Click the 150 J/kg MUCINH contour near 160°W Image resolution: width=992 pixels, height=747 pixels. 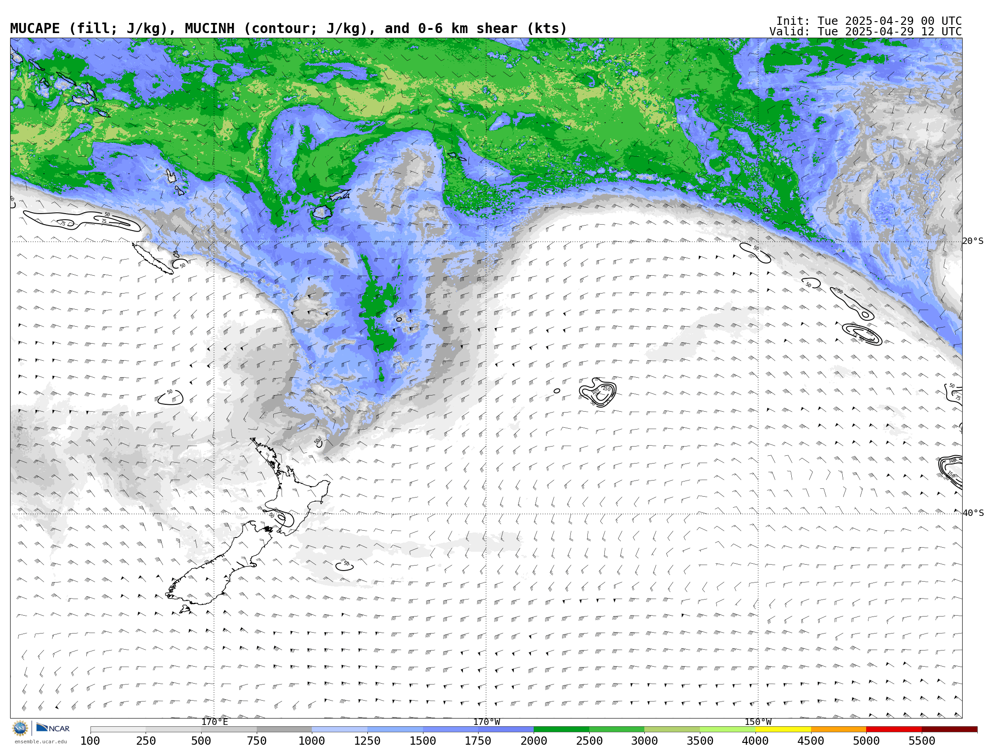tap(598, 391)
